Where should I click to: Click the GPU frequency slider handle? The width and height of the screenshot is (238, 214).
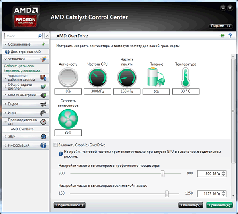(x=163, y=174)
